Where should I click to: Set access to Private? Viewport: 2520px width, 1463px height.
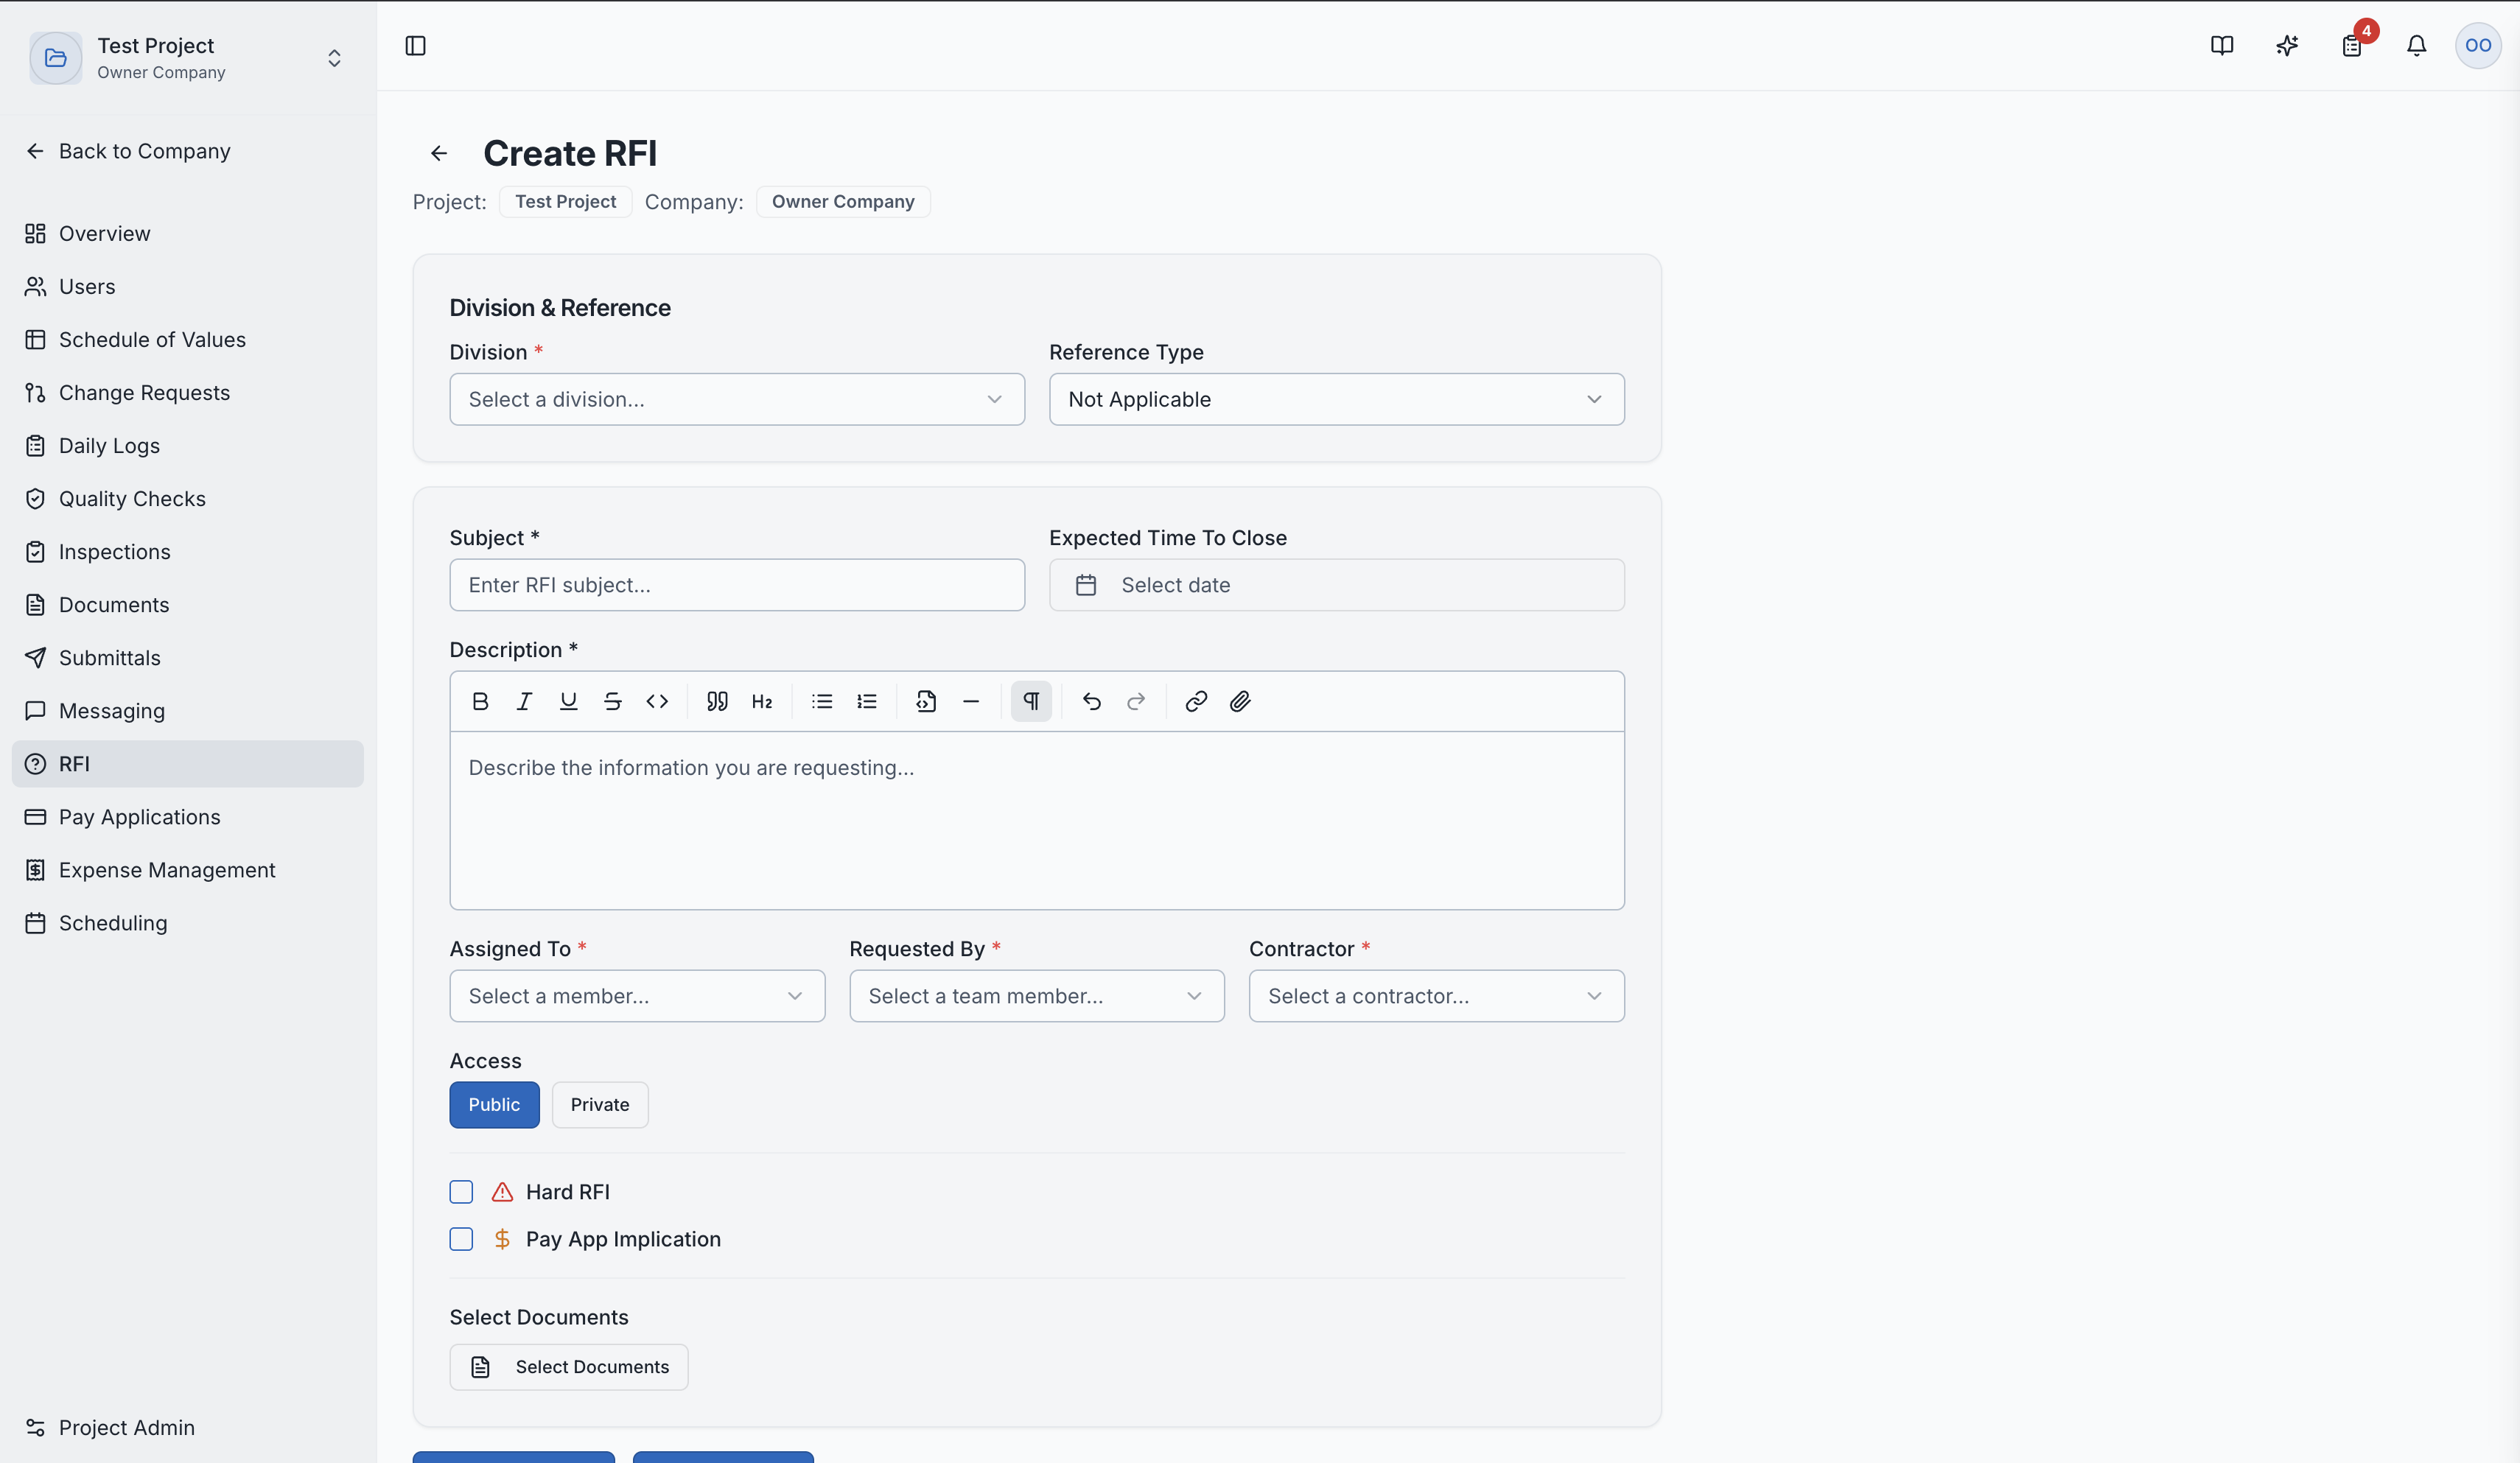pyautogui.click(x=600, y=1105)
